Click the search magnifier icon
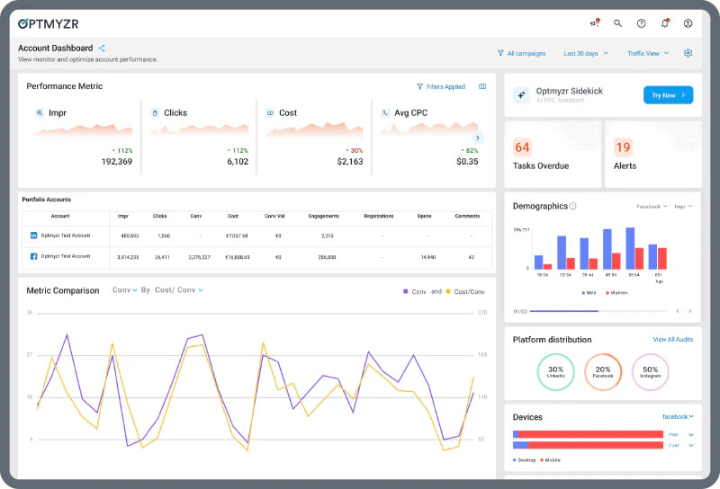720x489 pixels. (x=617, y=23)
